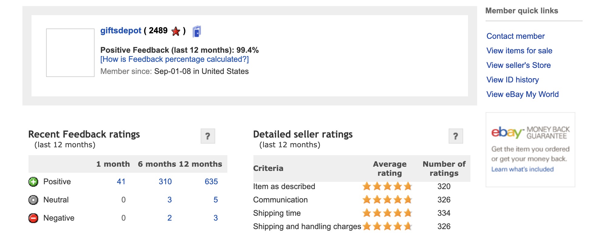Screen dimensions: 602x240
Task: Click the red Negative feedback icon
Action: 33,218
